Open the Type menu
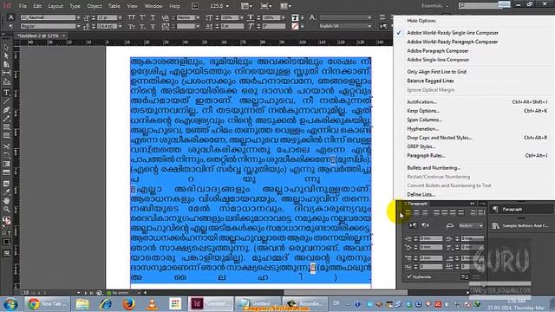 (x=75, y=6)
